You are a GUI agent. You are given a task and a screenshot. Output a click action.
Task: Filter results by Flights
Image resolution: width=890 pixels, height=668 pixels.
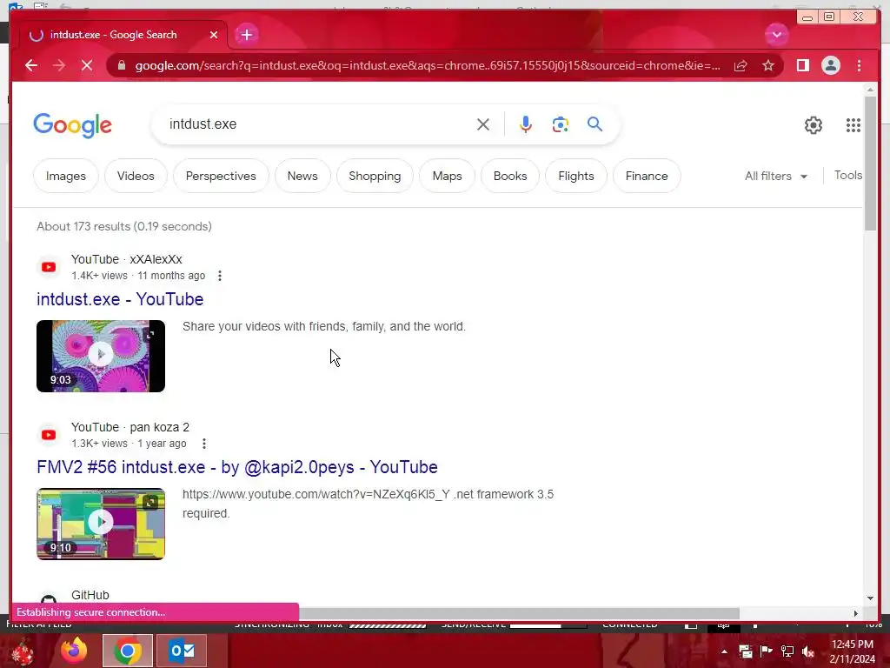pyautogui.click(x=576, y=176)
